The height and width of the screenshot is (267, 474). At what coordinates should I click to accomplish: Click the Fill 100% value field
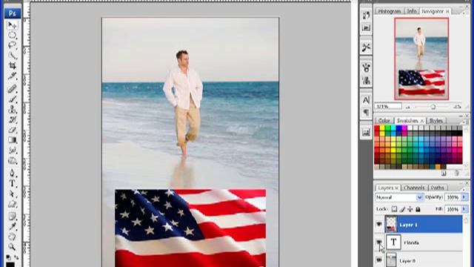coord(453,209)
